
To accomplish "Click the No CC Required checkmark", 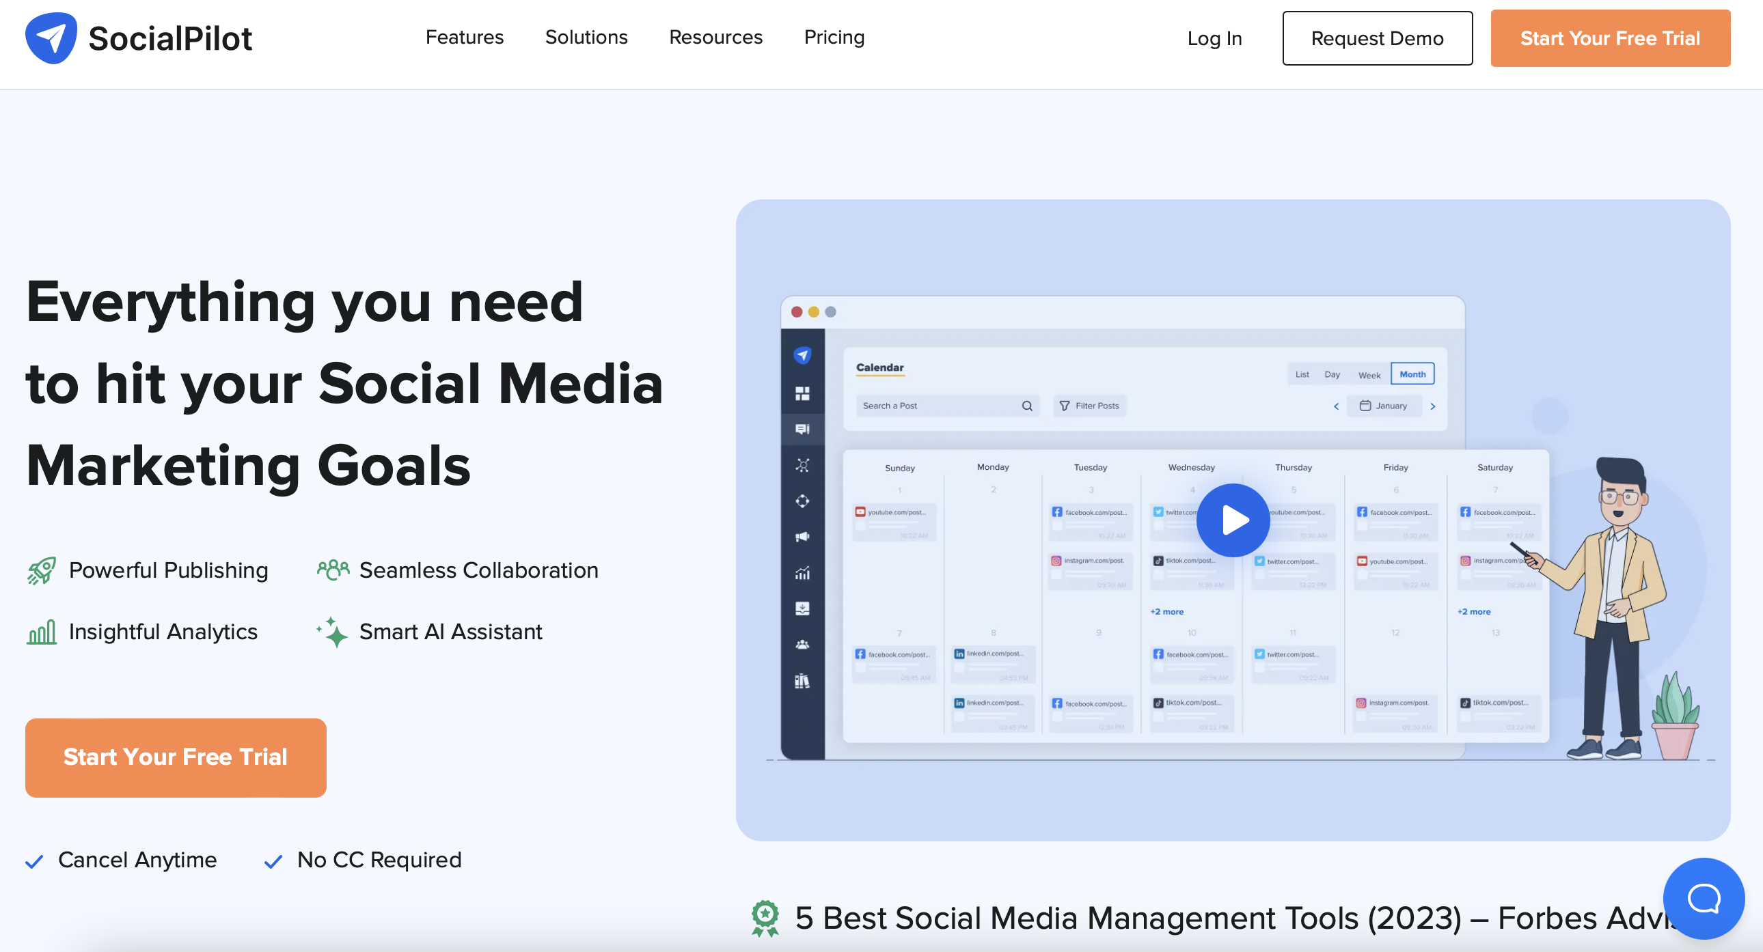I will pos(273,861).
